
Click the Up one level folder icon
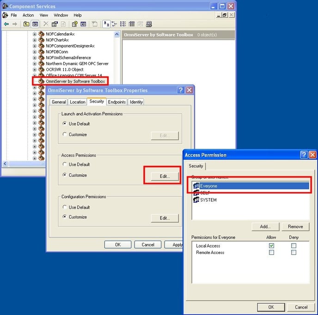coord(26,24)
